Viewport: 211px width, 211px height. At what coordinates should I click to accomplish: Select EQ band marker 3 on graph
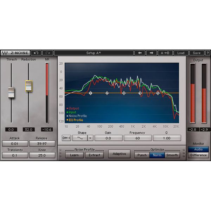(124, 93)
